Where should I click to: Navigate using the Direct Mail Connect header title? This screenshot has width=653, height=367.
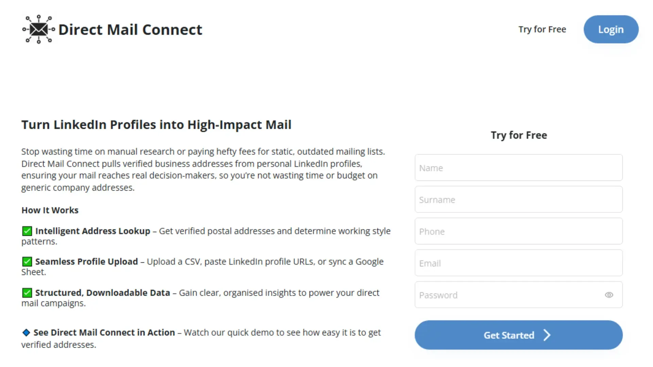click(130, 29)
